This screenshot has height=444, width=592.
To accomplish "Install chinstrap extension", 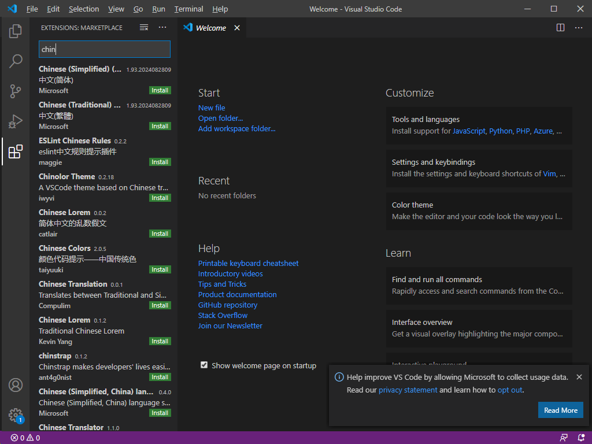I will pos(160,377).
